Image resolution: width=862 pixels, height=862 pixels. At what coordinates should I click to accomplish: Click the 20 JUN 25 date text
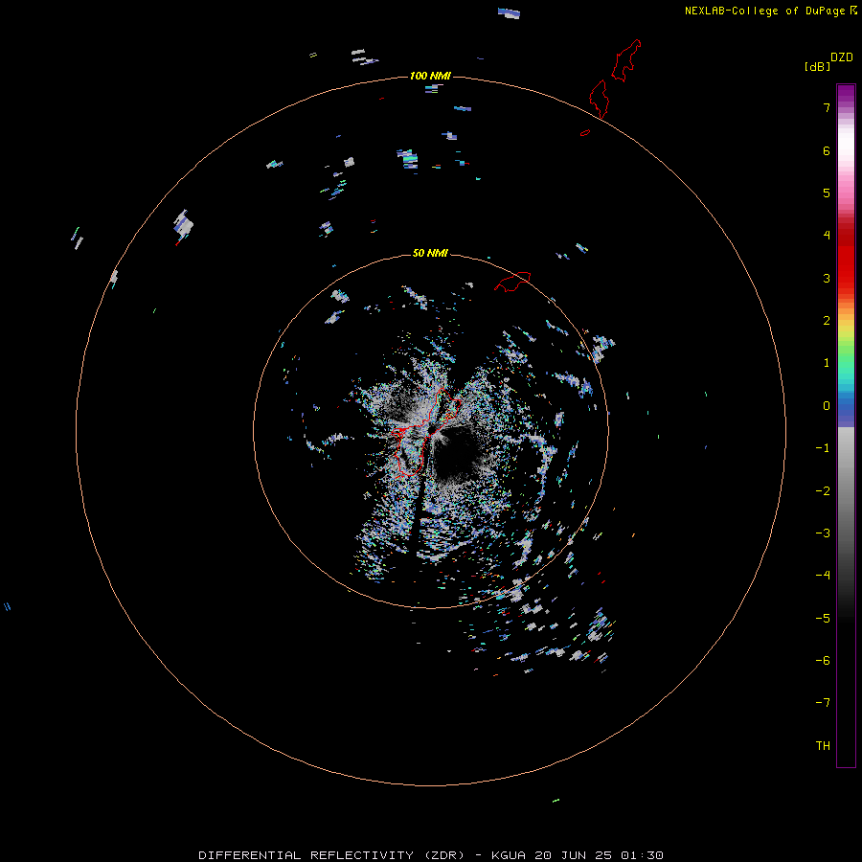(572, 855)
